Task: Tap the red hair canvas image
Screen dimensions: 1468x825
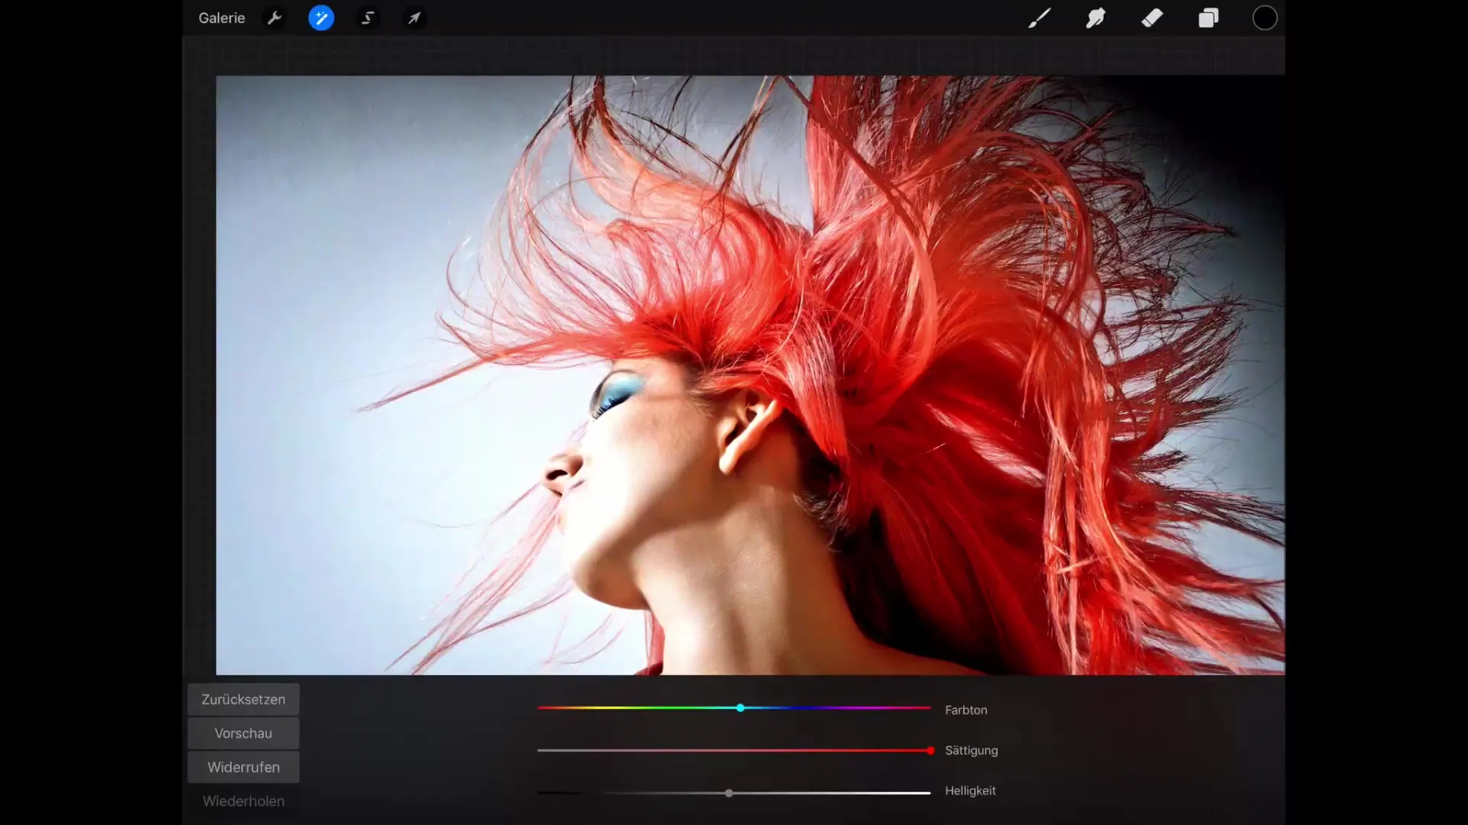Action: coord(750,374)
